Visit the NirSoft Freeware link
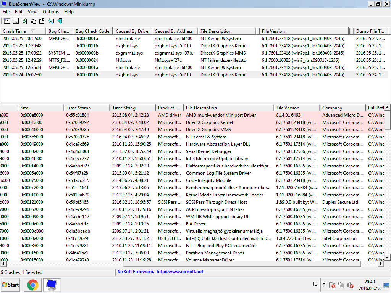 (x=160, y=272)
